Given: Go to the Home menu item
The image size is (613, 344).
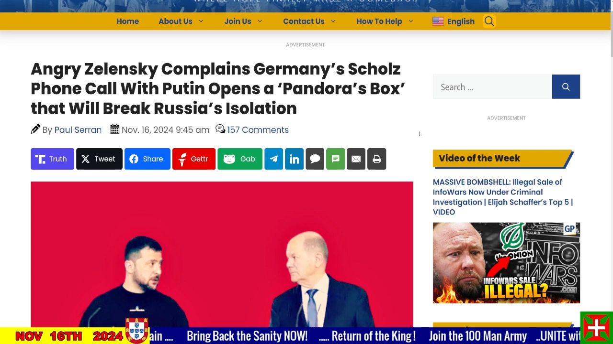Looking at the screenshot, I should (127, 21).
